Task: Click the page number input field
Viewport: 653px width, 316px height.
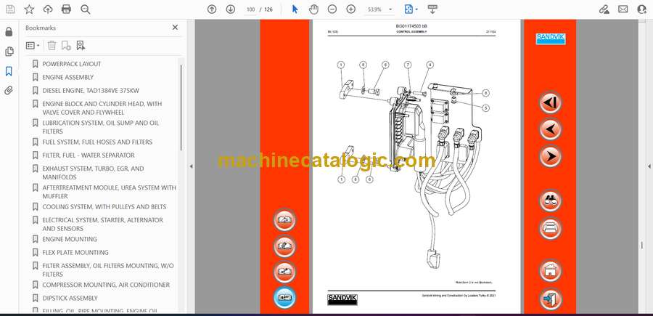Action: pyautogui.click(x=250, y=9)
